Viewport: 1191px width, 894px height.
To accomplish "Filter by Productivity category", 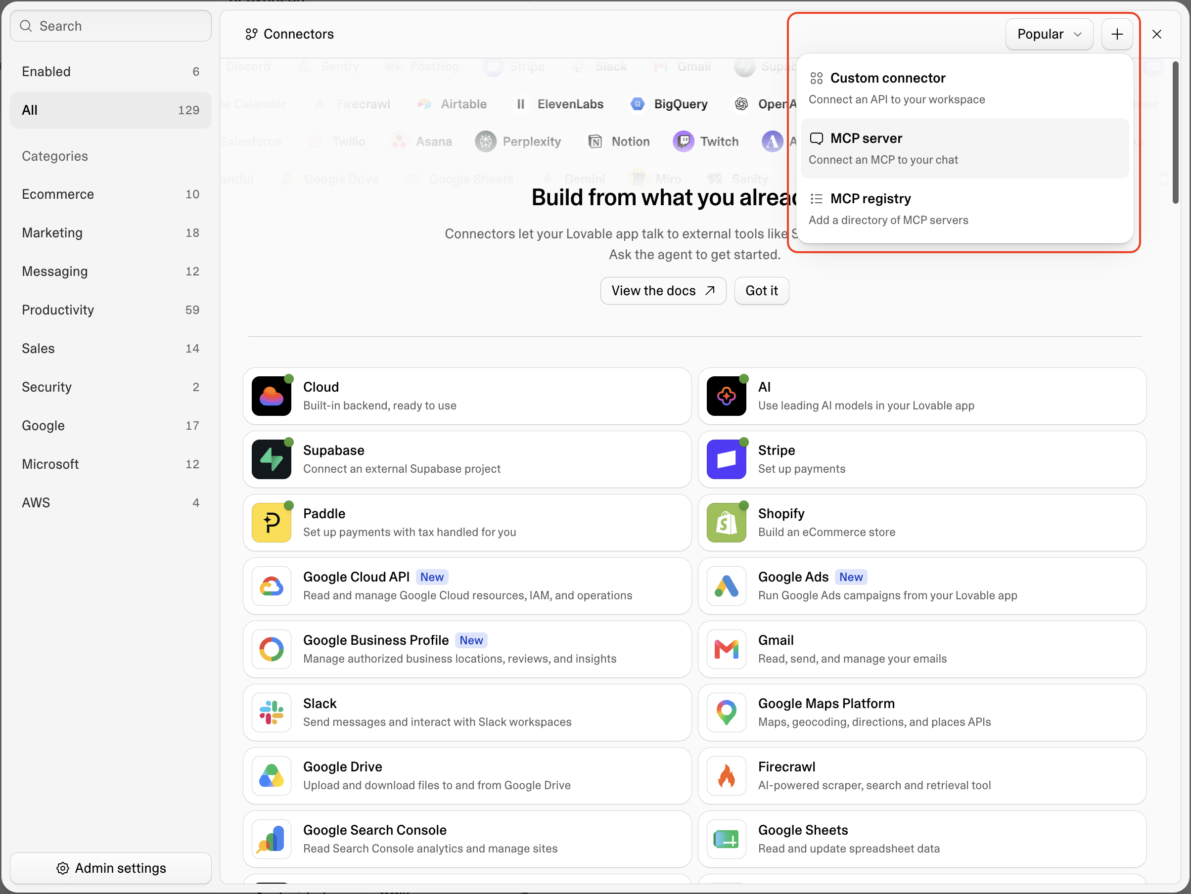I will [x=110, y=310].
